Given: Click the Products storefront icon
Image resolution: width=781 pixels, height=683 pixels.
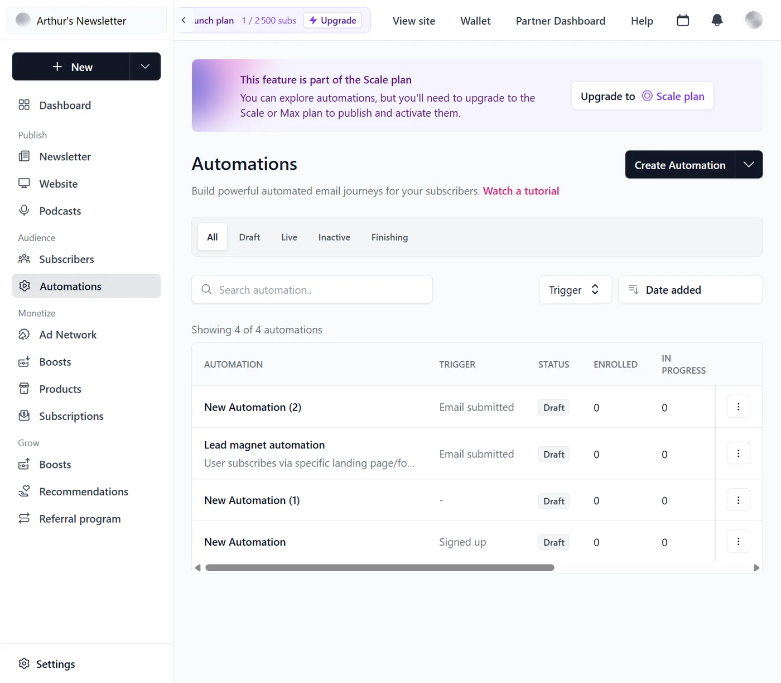Looking at the screenshot, I should pyautogui.click(x=24, y=389).
